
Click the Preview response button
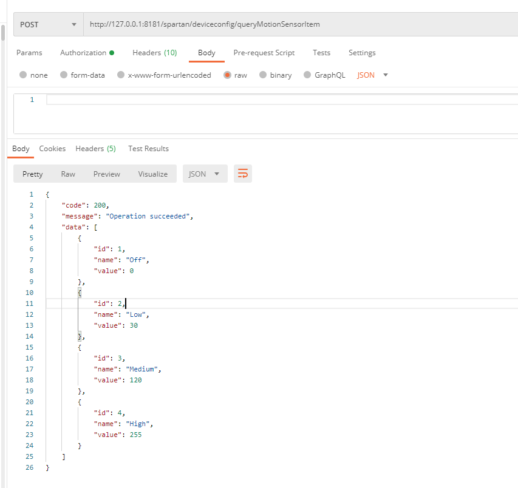point(107,174)
